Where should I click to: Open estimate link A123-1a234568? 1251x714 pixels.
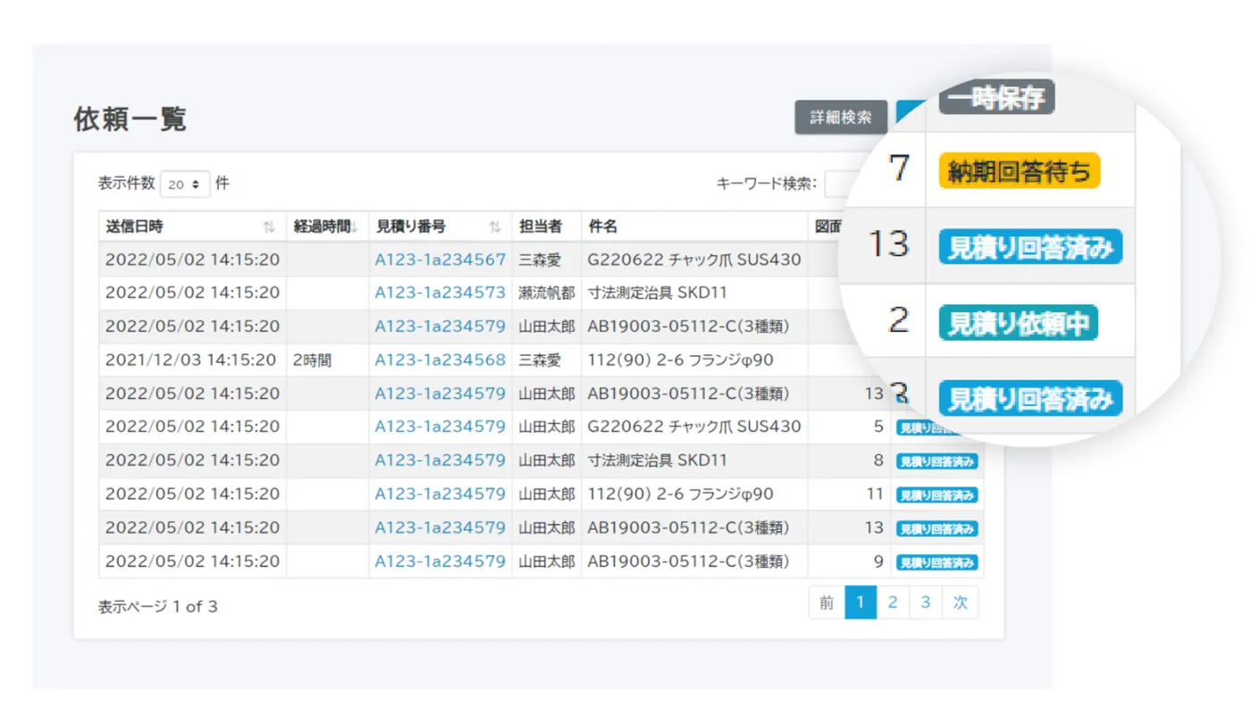[x=440, y=360]
